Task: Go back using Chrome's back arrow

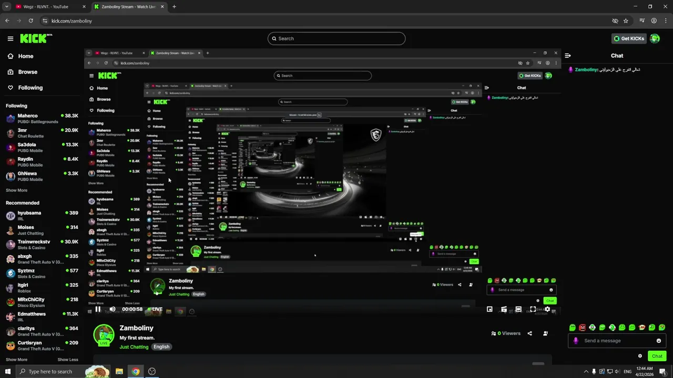Action: [7, 21]
